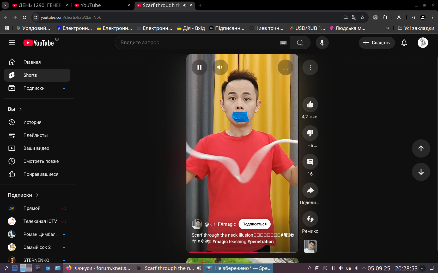
Task: Expand the Вы section chevron
Action: [21, 109]
